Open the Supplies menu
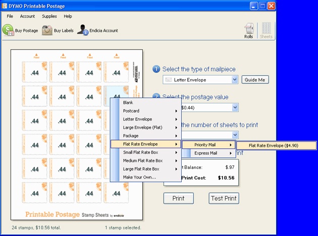The image size is (318, 236). click(49, 16)
